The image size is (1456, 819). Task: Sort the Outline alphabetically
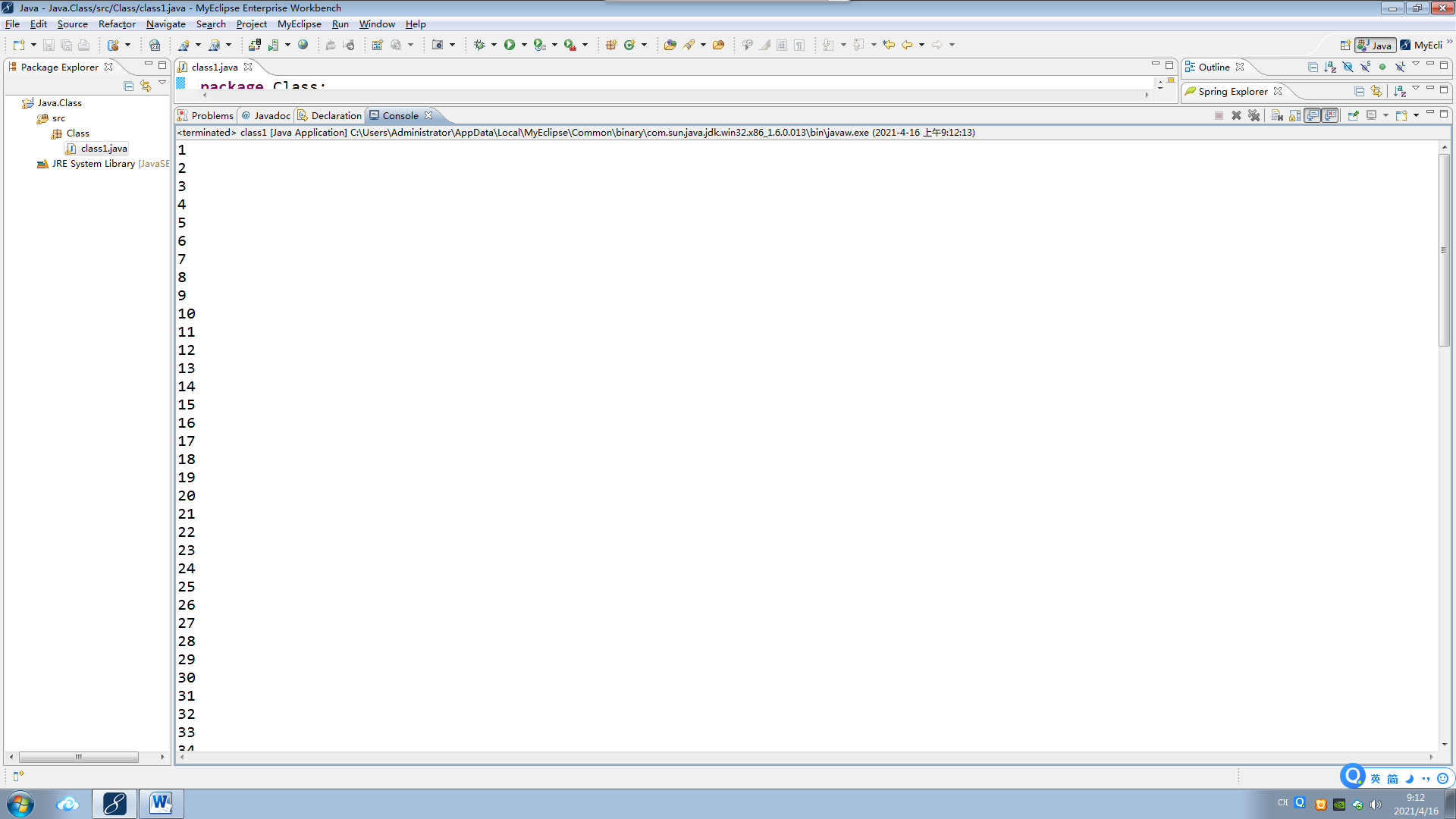point(1329,67)
